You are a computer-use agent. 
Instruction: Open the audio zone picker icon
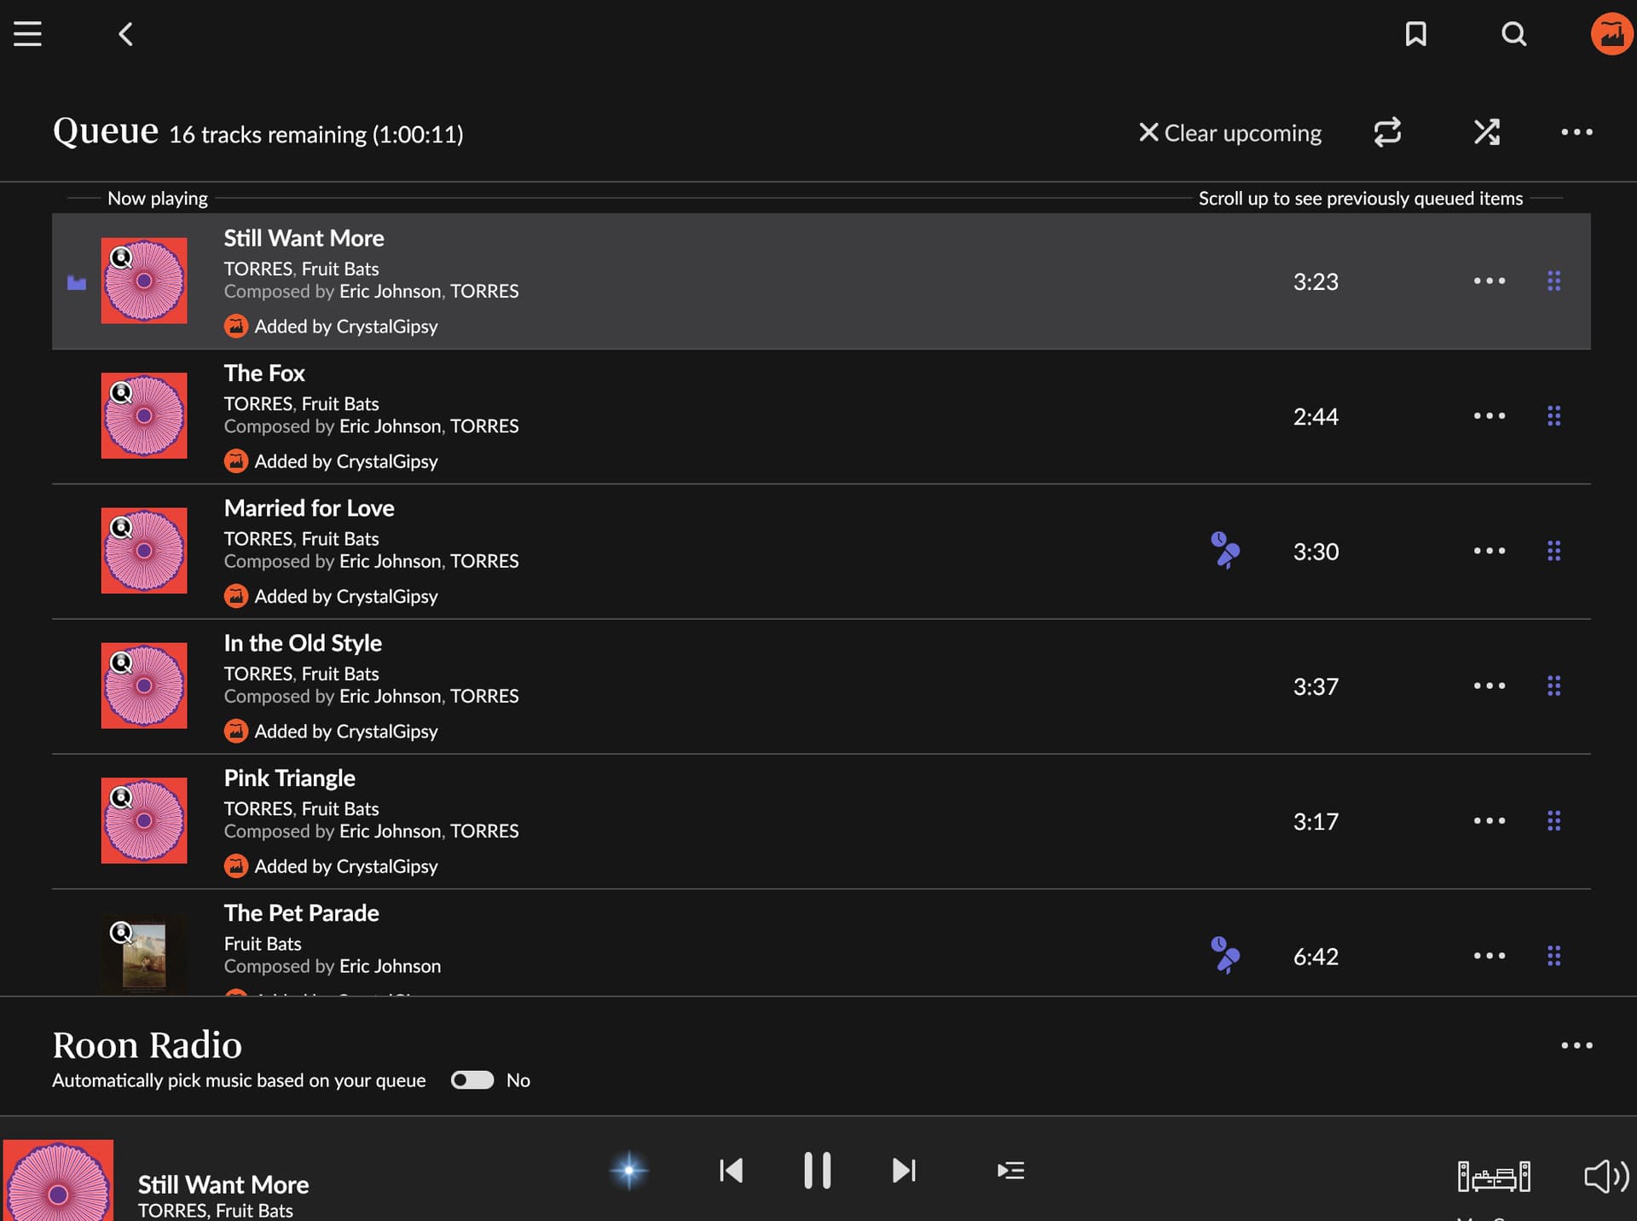point(1494,1177)
